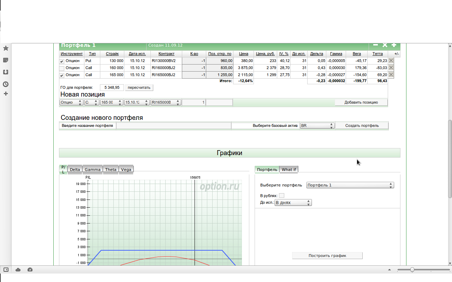Viewport: 452px width, 282px height.
Task: Toggle checkbox for Call 165 000 option
Action: pos(62,75)
